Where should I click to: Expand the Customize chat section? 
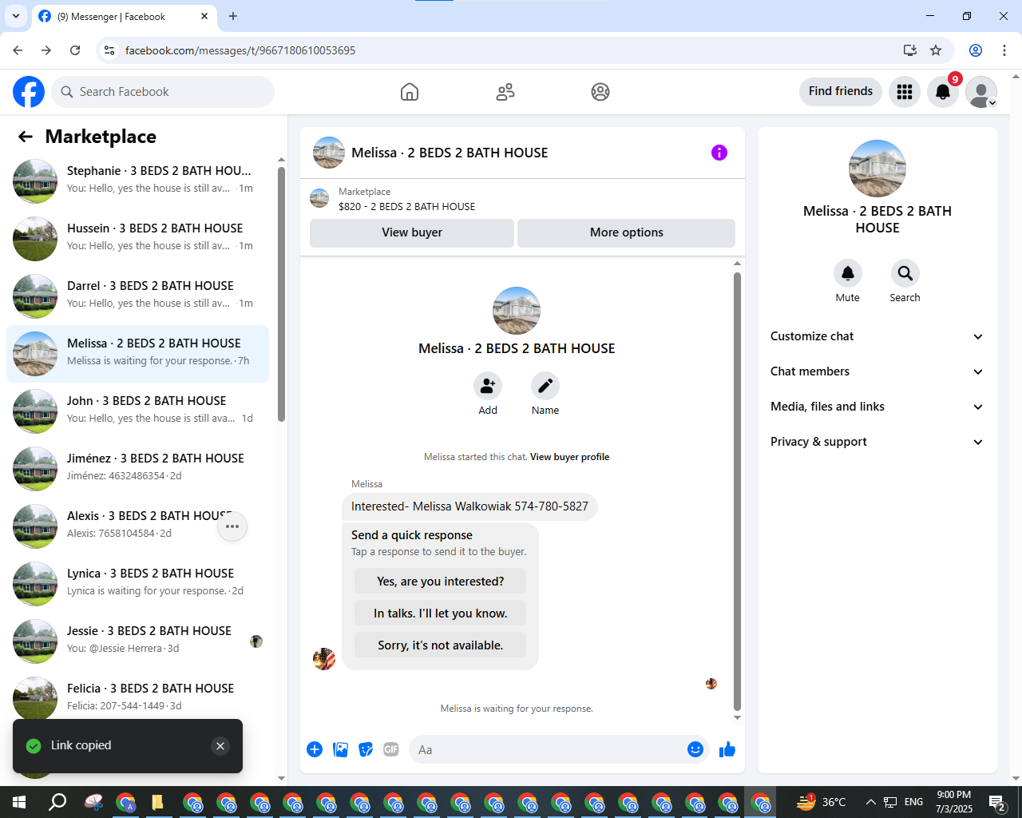[877, 336]
